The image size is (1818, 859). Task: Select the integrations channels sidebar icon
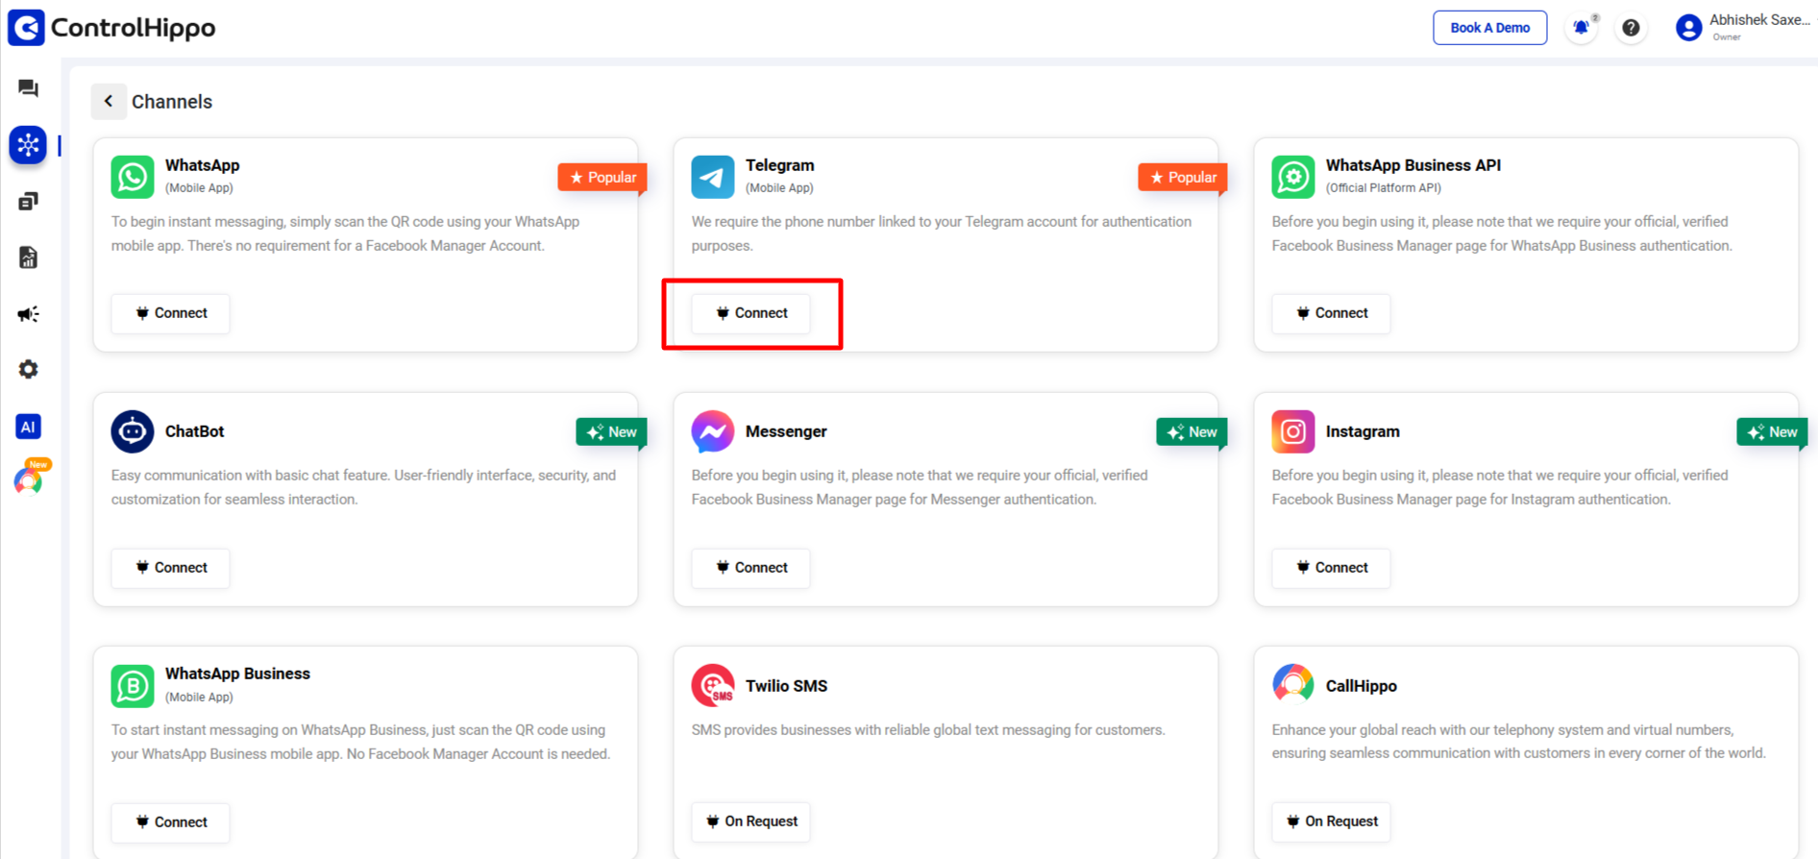click(x=28, y=145)
